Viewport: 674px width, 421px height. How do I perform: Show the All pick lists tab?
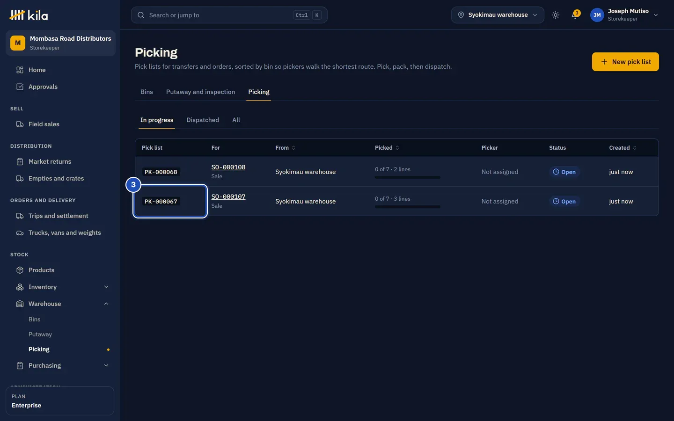coord(236,120)
